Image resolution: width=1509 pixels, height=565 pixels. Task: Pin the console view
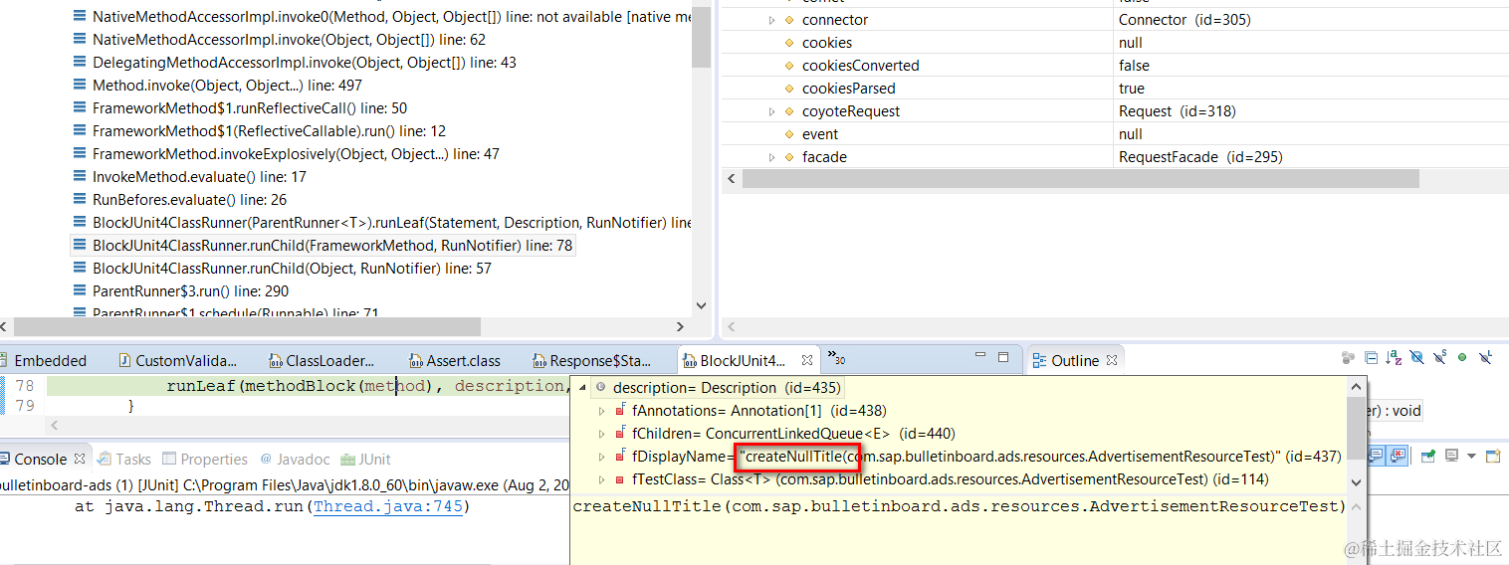pos(1427,456)
